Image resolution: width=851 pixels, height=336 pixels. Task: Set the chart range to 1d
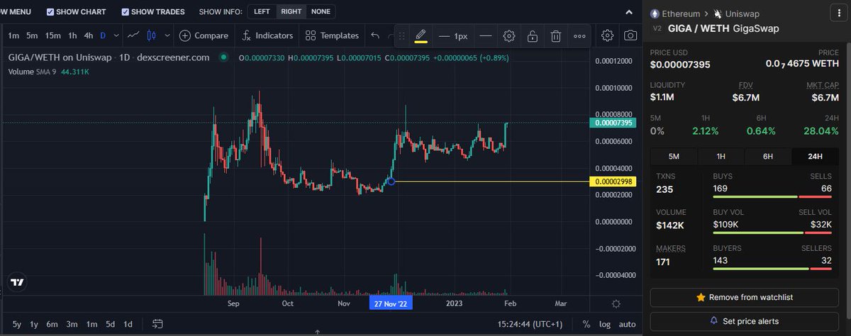128,324
